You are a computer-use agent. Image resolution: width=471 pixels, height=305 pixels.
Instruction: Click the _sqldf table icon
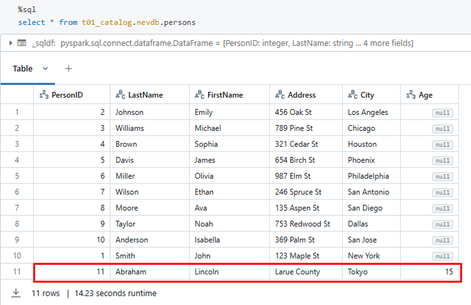click(22, 43)
